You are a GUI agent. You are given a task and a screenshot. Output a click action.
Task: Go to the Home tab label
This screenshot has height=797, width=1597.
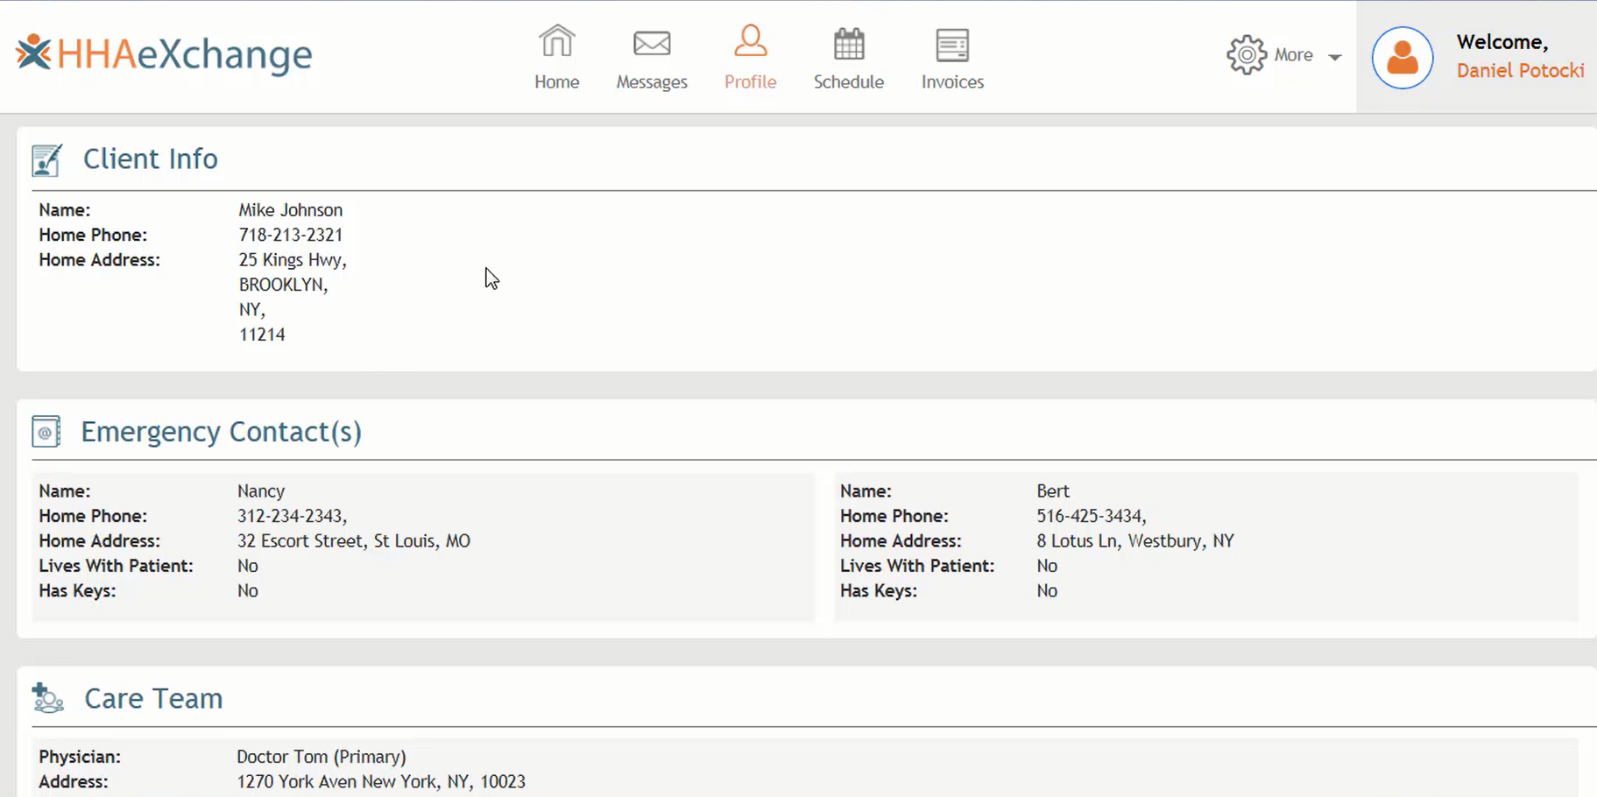pyautogui.click(x=556, y=82)
